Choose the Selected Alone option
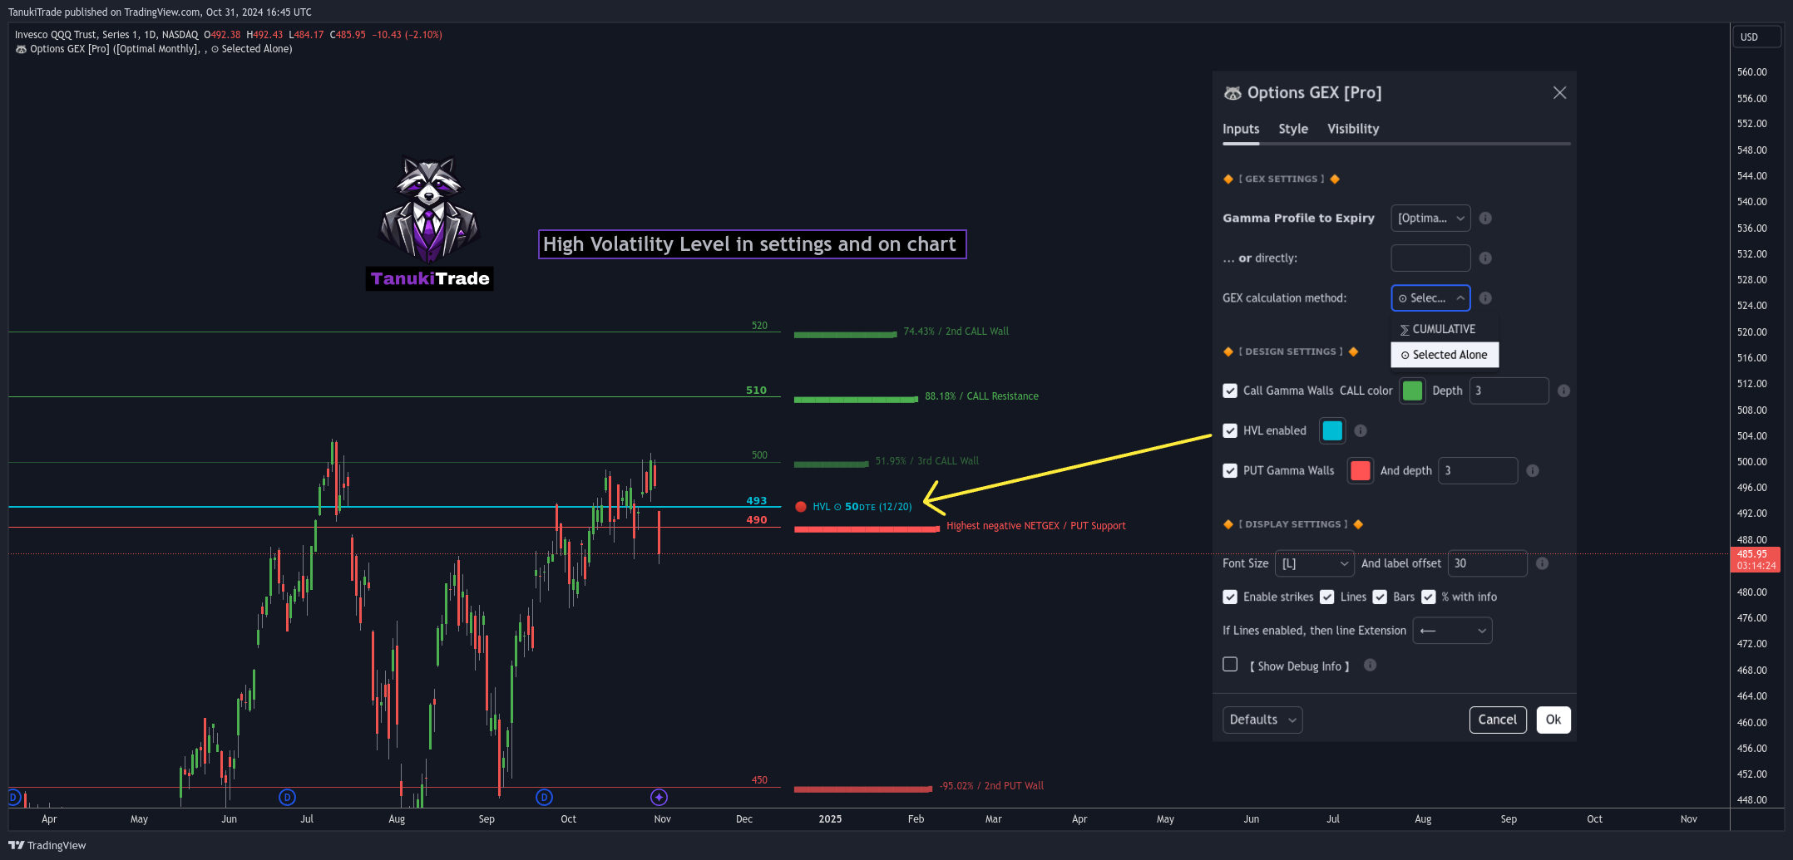 click(x=1445, y=355)
